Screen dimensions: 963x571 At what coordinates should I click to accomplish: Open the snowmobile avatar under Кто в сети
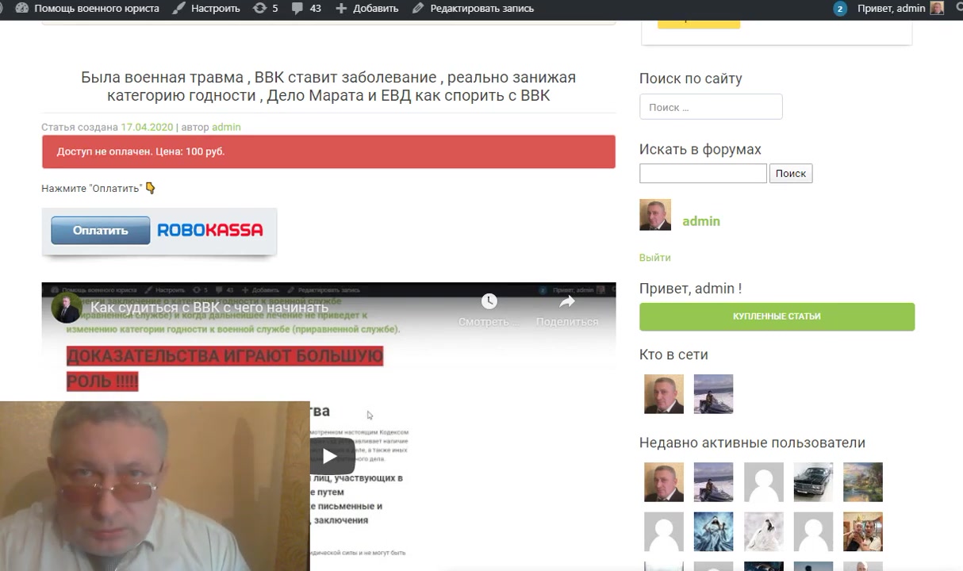[714, 394]
